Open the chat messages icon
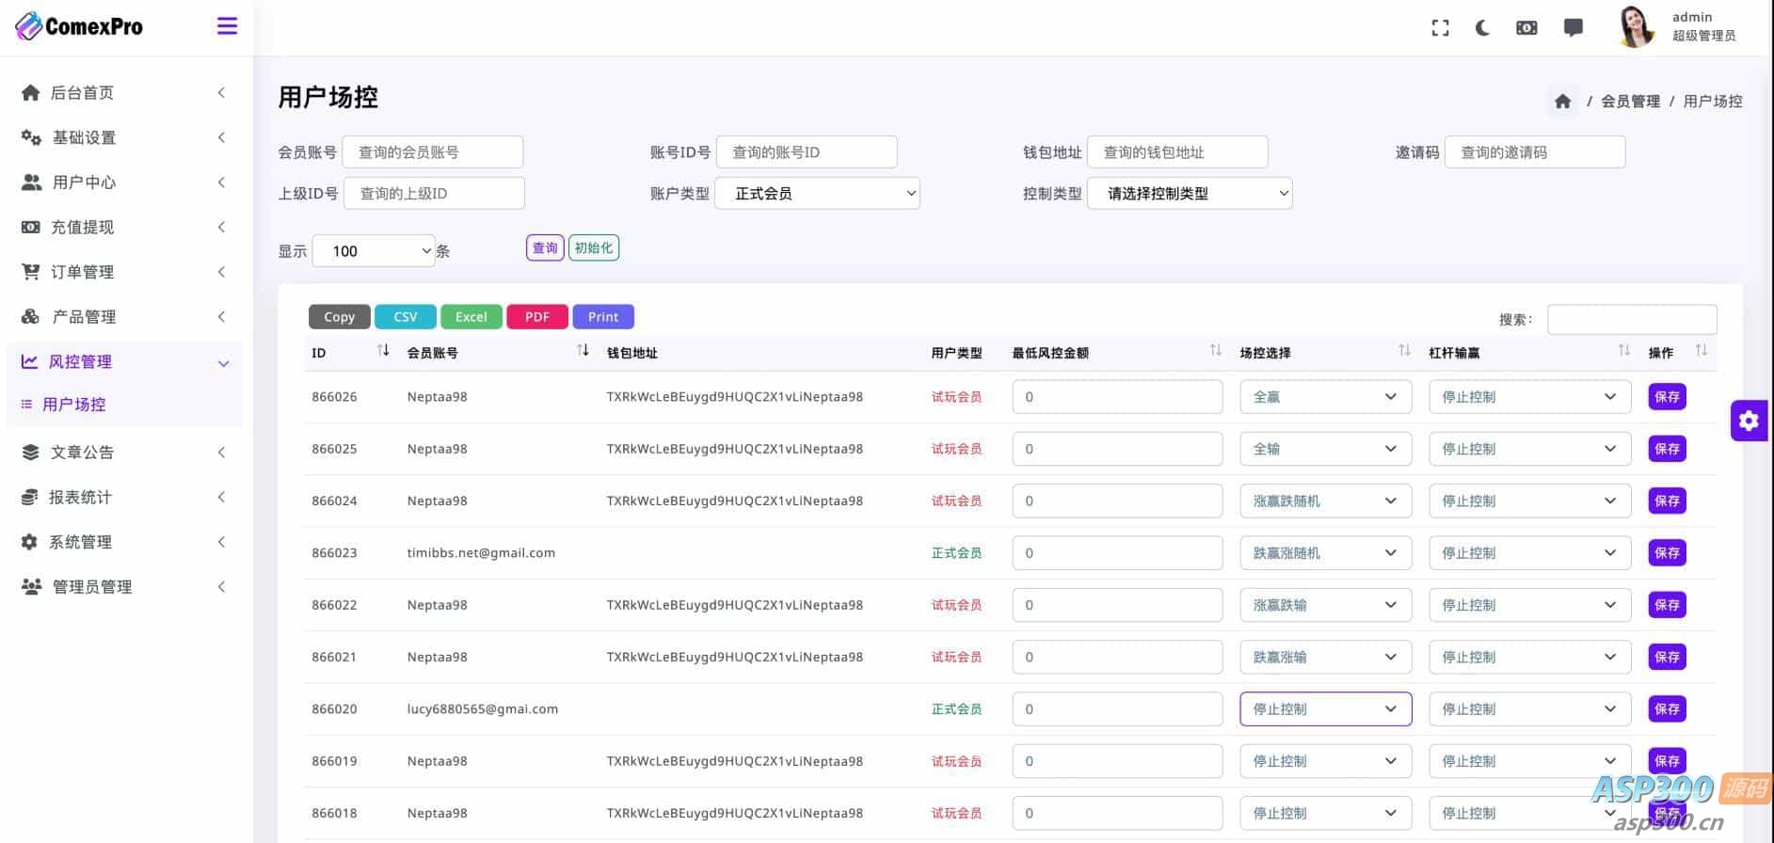The image size is (1774, 843). click(1573, 28)
